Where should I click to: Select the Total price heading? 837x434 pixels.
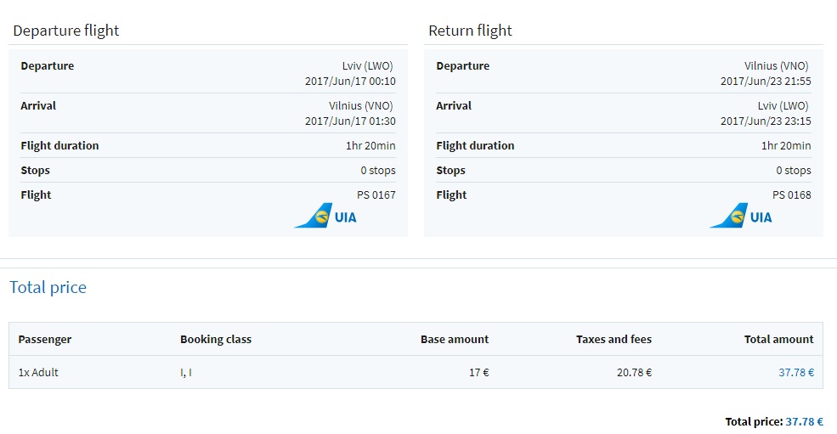pos(48,287)
